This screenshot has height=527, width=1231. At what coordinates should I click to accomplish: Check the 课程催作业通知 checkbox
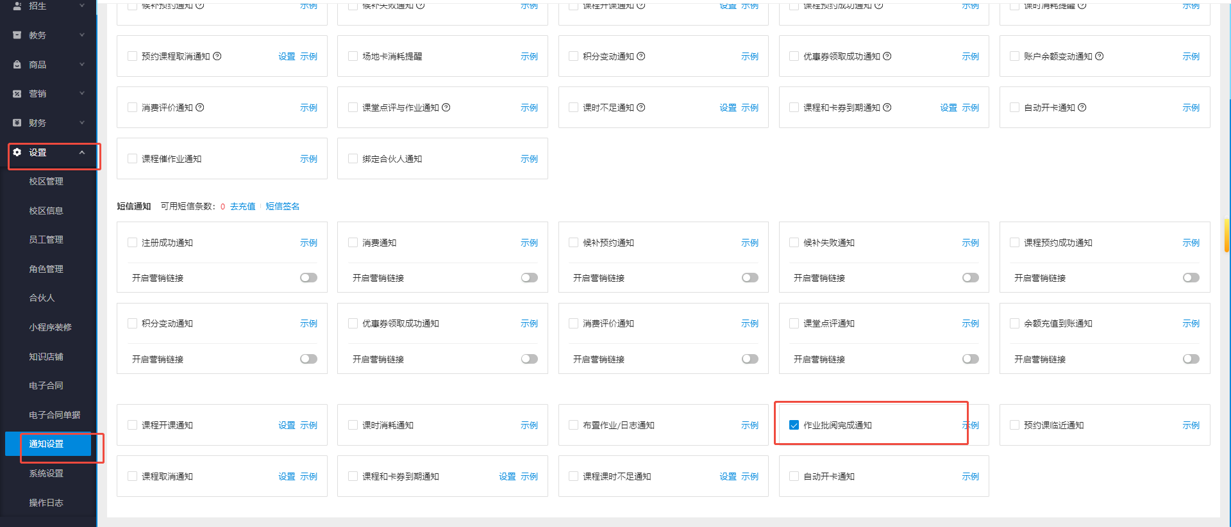pyautogui.click(x=132, y=159)
